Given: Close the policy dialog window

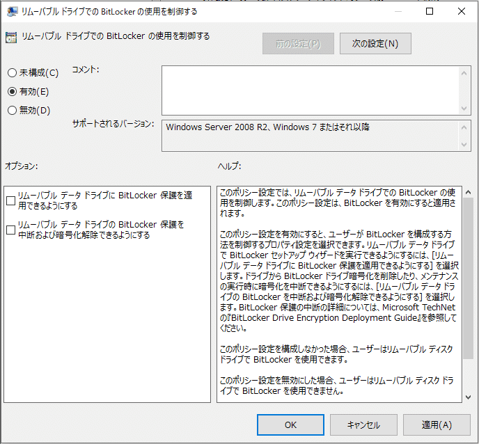Looking at the screenshot, I should pyautogui.click(x=462, y=11).
